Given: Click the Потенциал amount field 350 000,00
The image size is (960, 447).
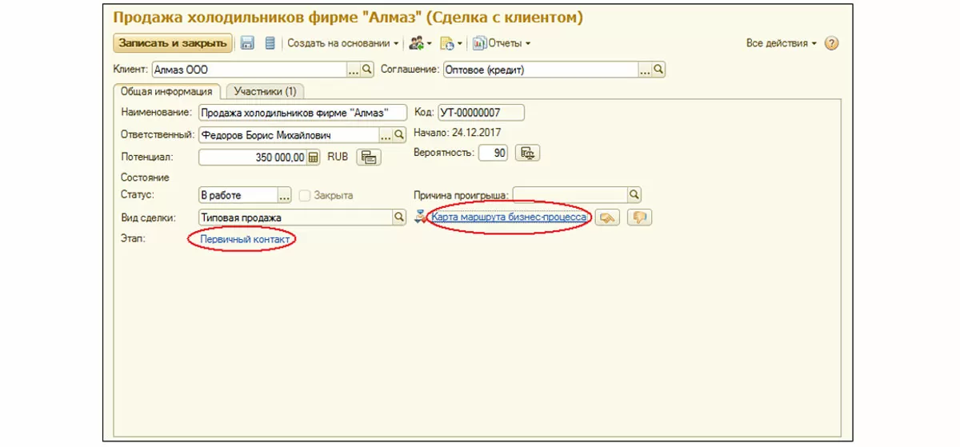Looking at the screenshot, I should point(253,158).
